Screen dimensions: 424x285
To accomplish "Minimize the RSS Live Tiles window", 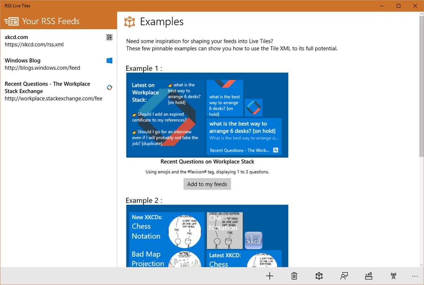I will 382,6.
